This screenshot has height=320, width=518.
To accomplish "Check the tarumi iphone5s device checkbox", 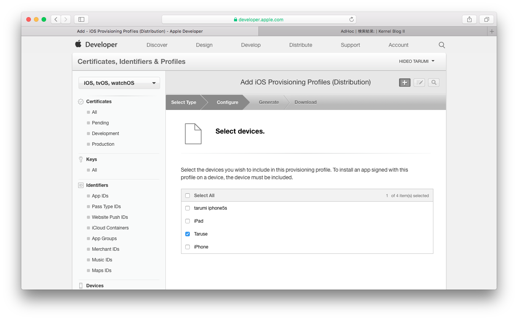I will pyautogui.click(x=188, y=208).
